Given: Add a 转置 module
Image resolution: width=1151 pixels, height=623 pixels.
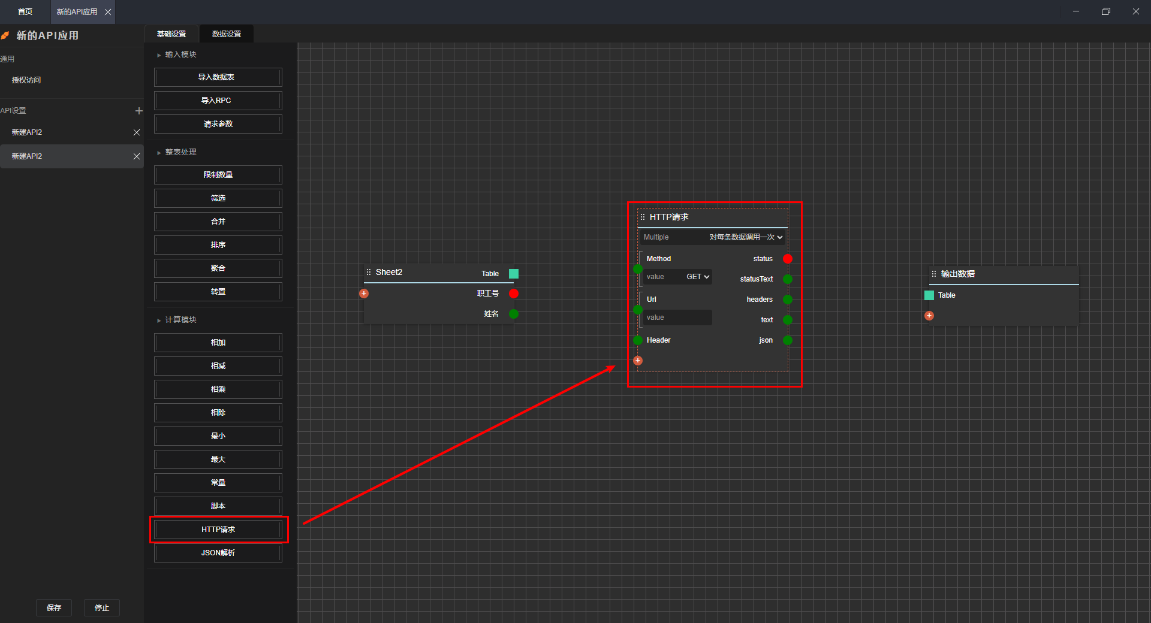Looking at the screenshot, I should tap(218, 292).
